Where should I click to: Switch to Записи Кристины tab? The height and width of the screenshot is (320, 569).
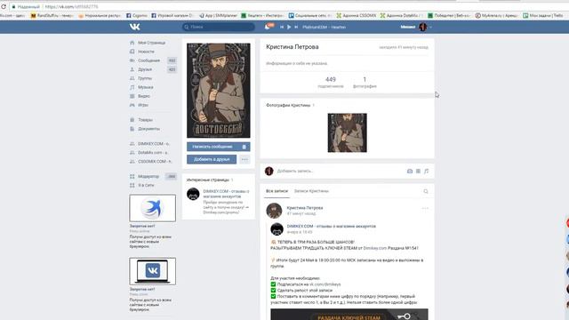tap(311, 191)
